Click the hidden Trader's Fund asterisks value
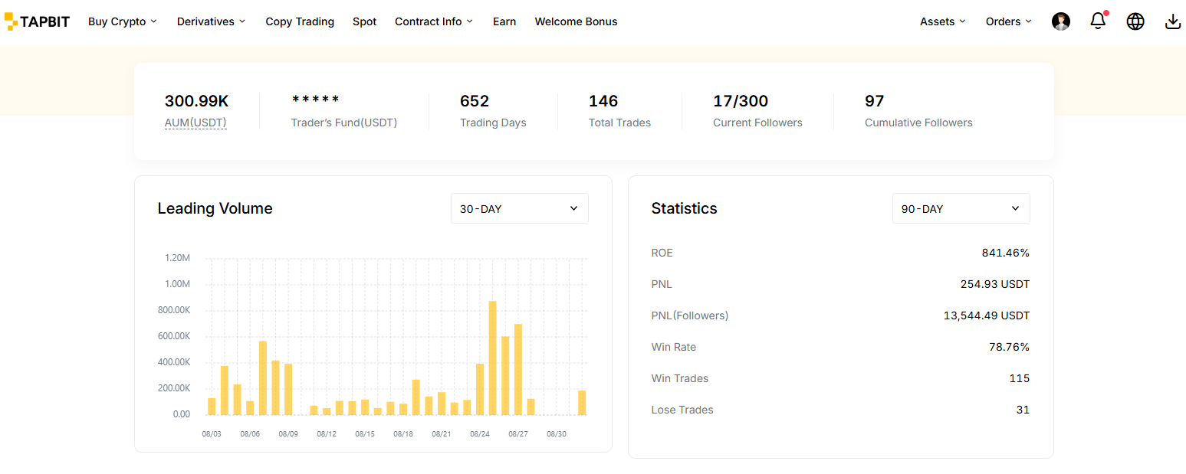 [315, 101]
